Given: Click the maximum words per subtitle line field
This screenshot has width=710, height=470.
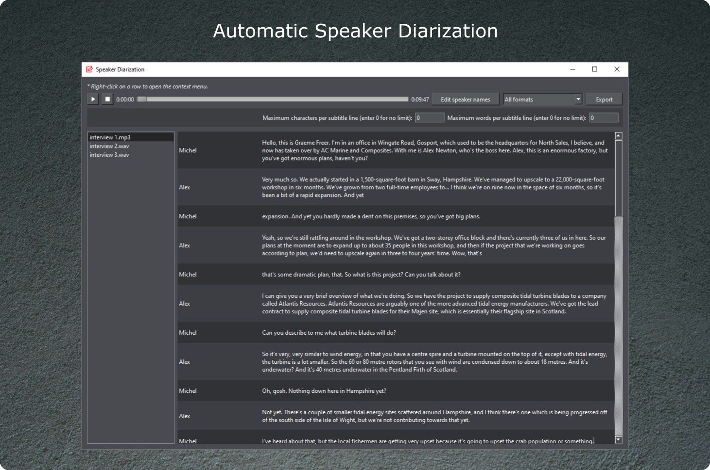Looking at the screenshot, I should [x=604, y=117].
